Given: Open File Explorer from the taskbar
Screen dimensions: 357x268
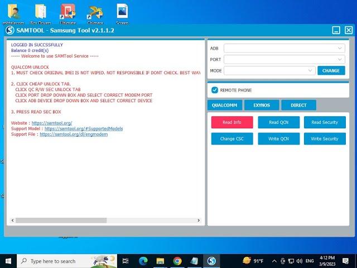Looking at the screenshot, I should point(160,261).
